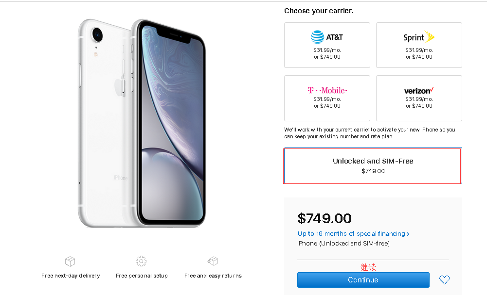This screenshot has height=295, width=487.
Task: Click the Sprint logo
Action: [419, 37]
